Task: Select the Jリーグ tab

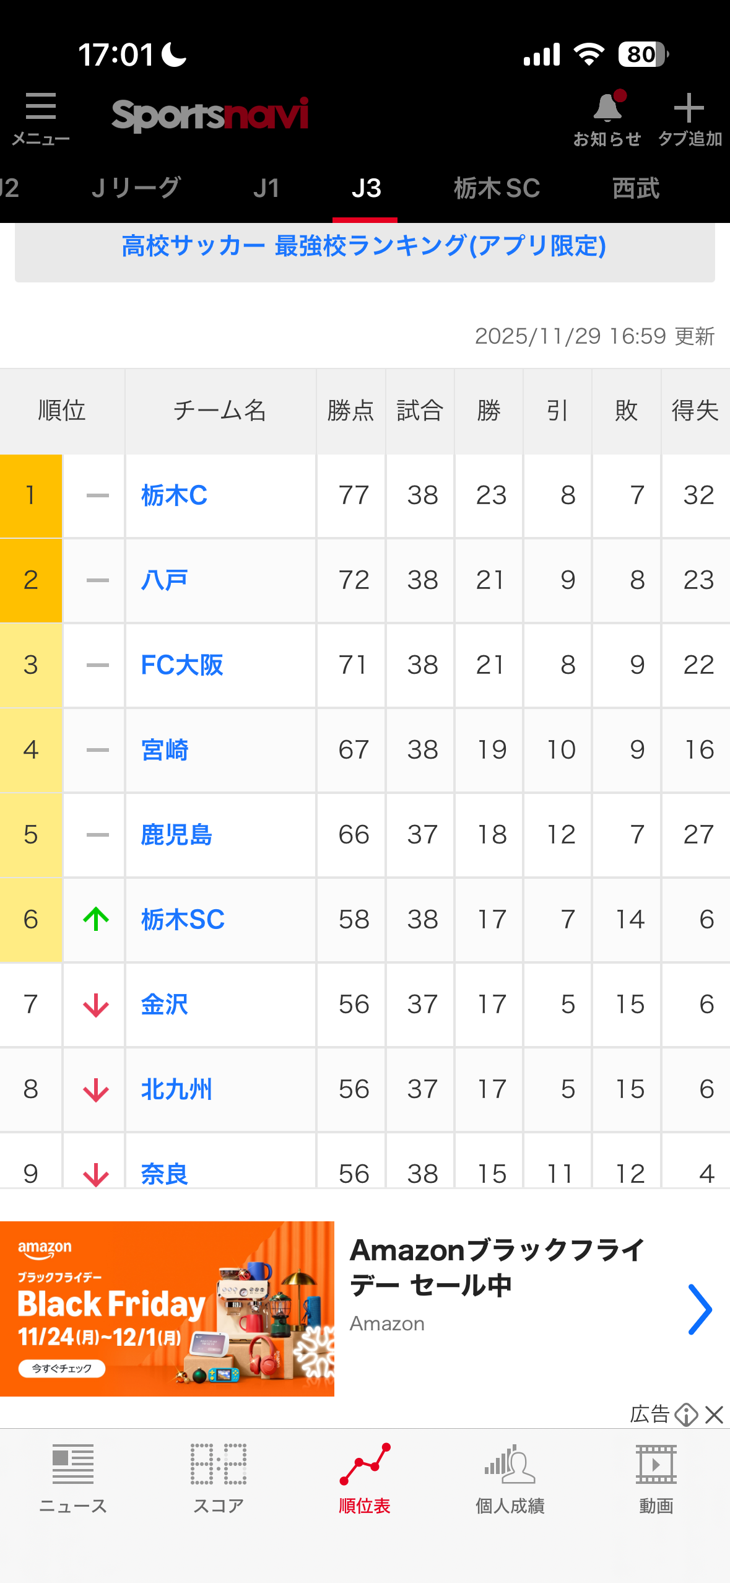Action: pos(136,188)
